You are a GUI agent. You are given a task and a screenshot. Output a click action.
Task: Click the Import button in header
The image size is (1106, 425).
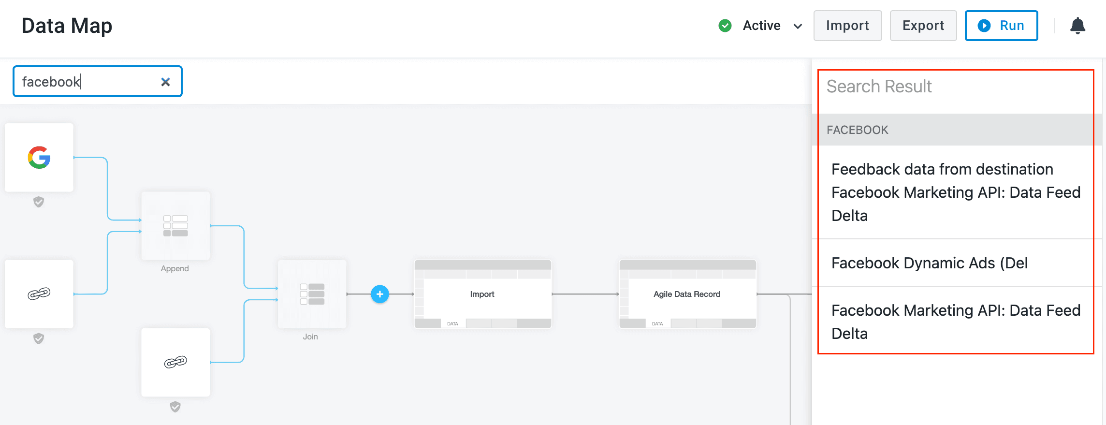[847, 26]
